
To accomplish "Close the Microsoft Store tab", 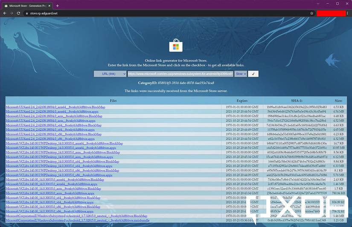I will [49, 6].
